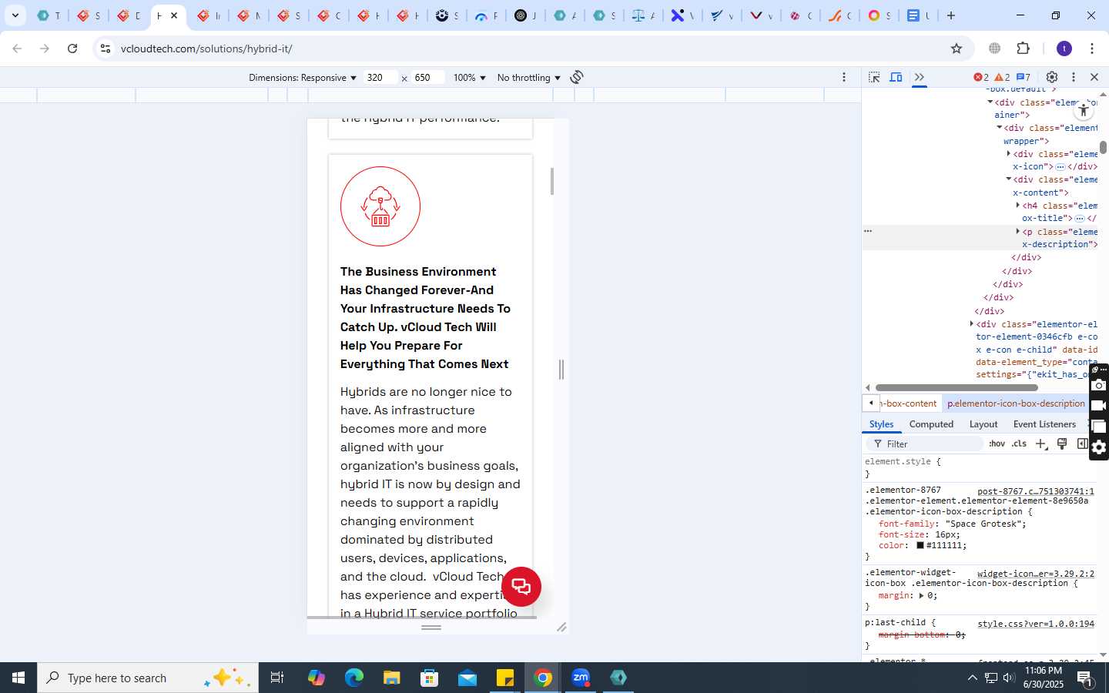Switch to the Layout tab
Screen dimensions: 1109x693
[983, 424]
